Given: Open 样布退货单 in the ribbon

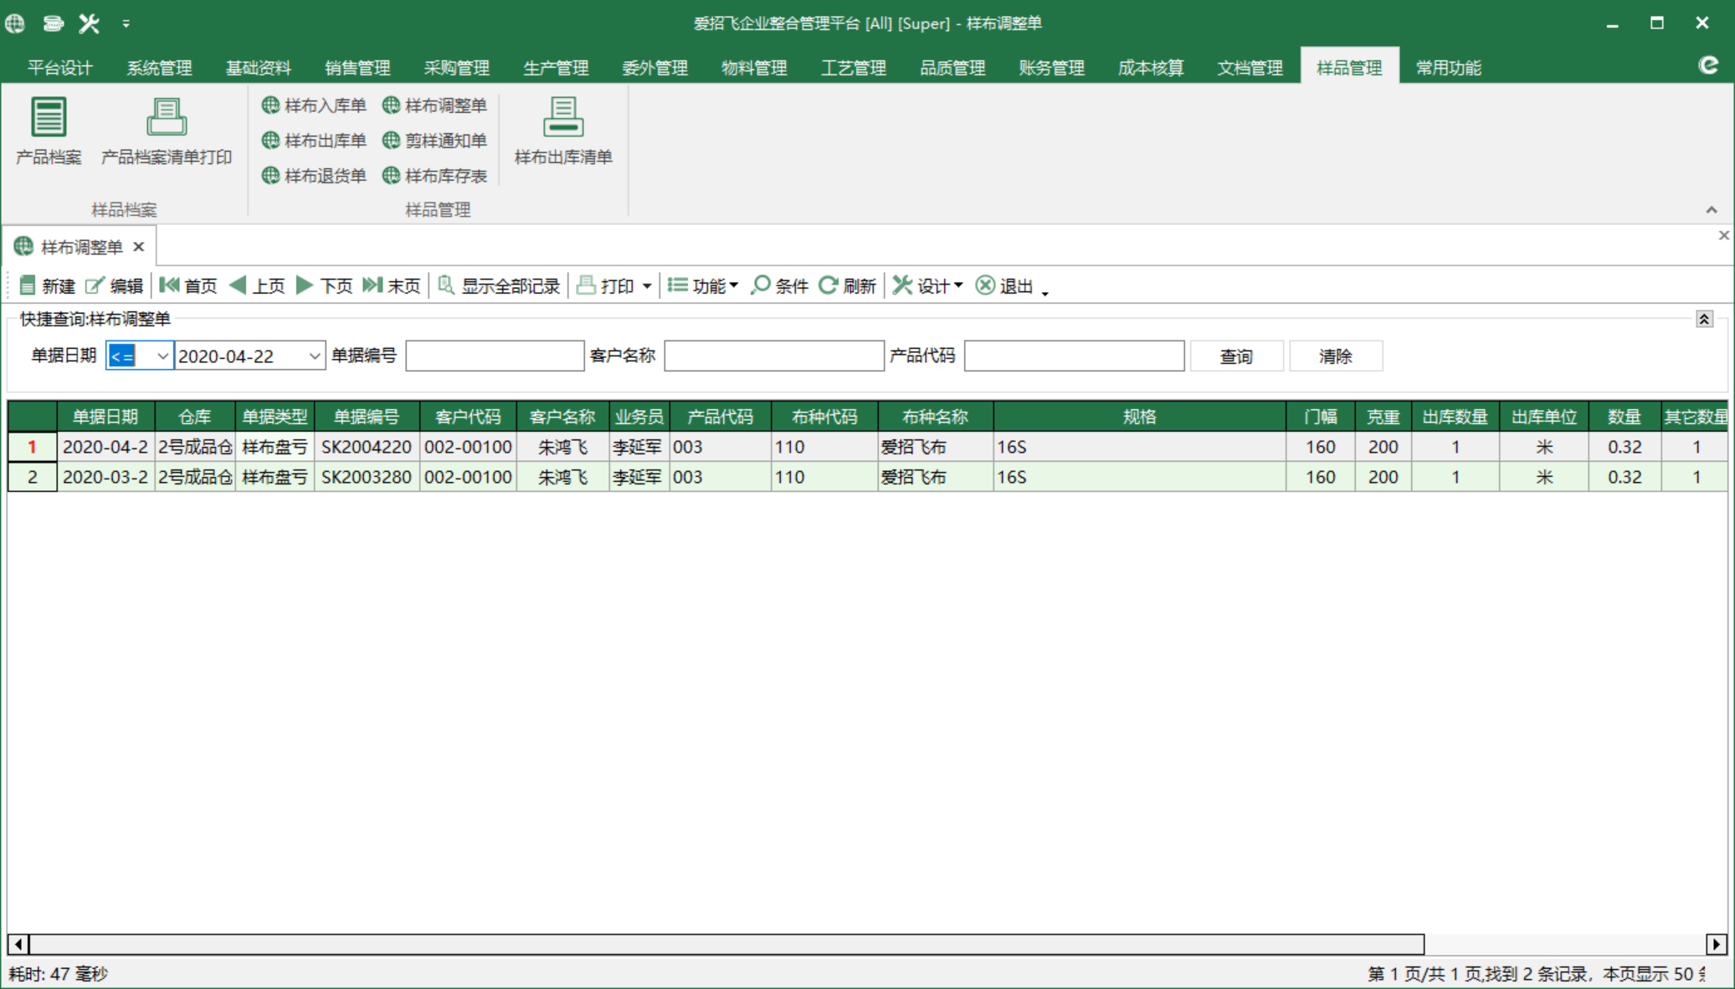Looking at the screenshot, I should pyautogui.click(x=314, y=176).
